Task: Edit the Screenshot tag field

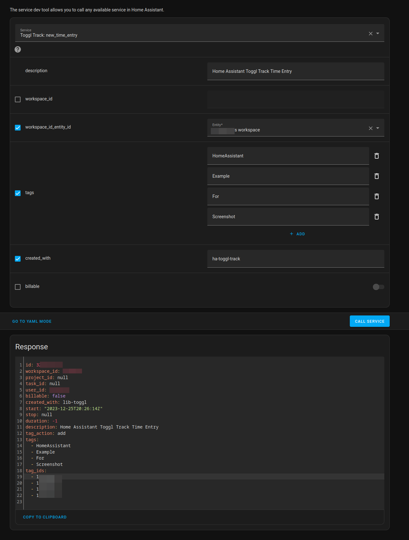Action: 288,217
